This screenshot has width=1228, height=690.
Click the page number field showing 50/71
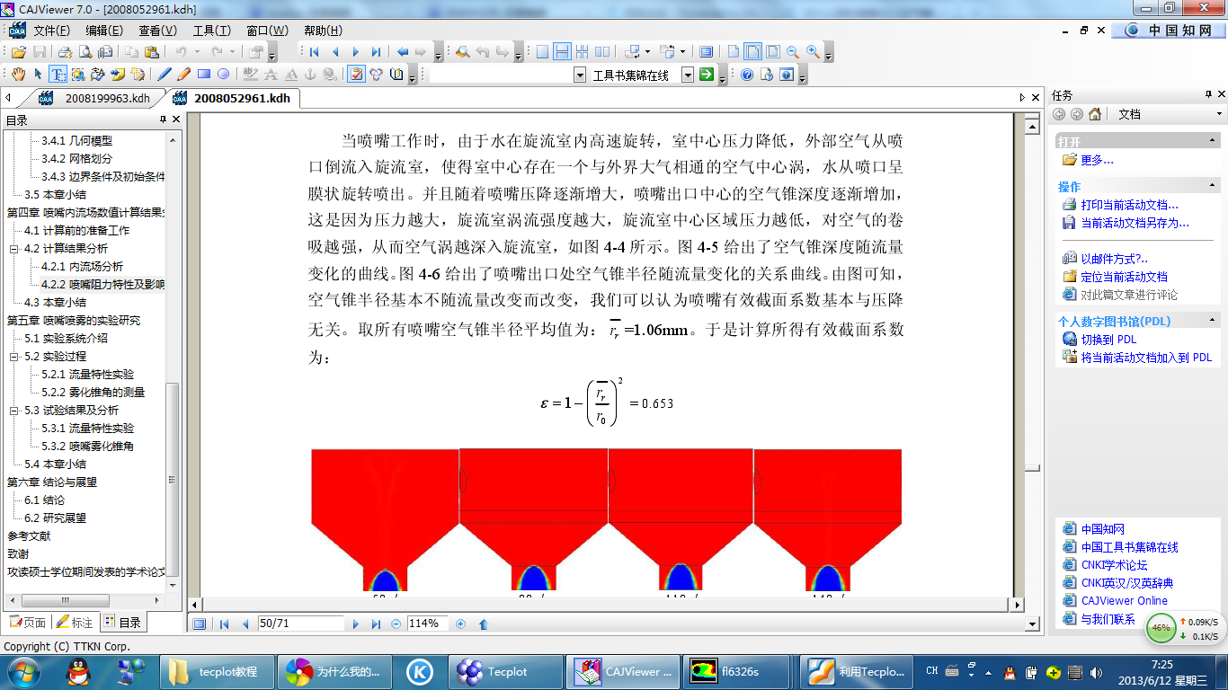tap(300, 624)
